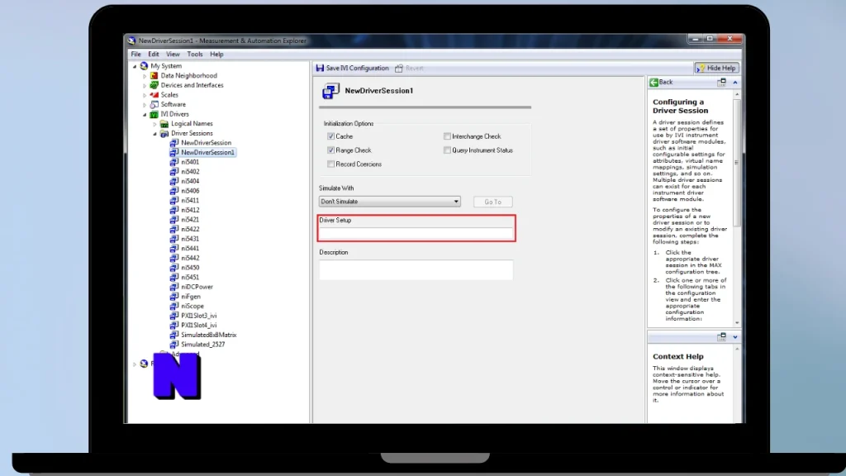
Task: Click the ni5404 session icon
Action: [174, 181]
